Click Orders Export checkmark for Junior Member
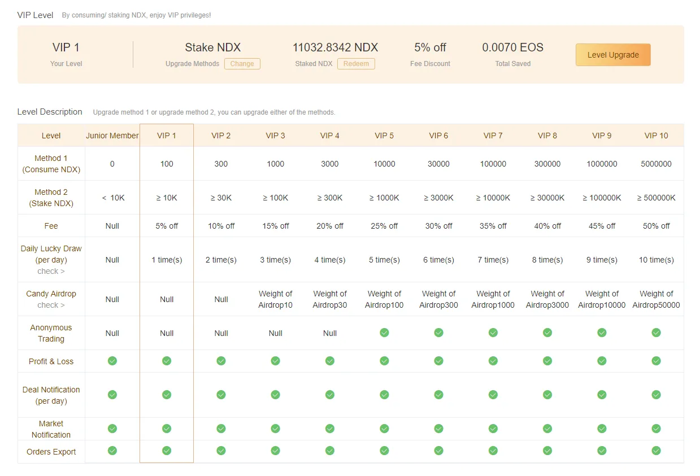 coord(112,451)
